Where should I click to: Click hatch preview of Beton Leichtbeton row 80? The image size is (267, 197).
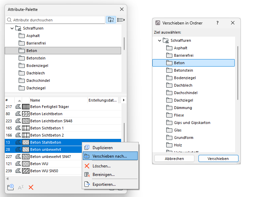tap(26, 114)
